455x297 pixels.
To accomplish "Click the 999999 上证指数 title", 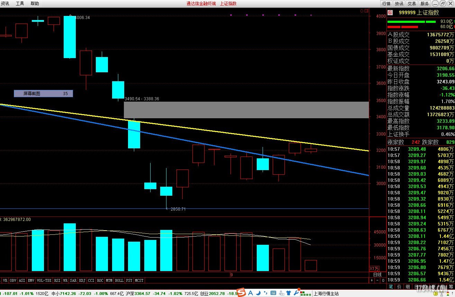I will [x=419, y=12].
